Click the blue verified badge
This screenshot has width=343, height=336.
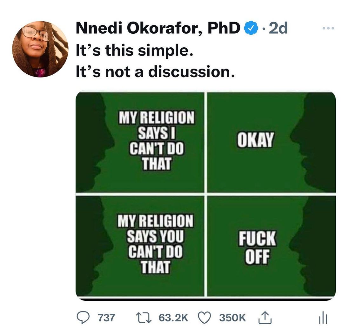tap(250, 29)
